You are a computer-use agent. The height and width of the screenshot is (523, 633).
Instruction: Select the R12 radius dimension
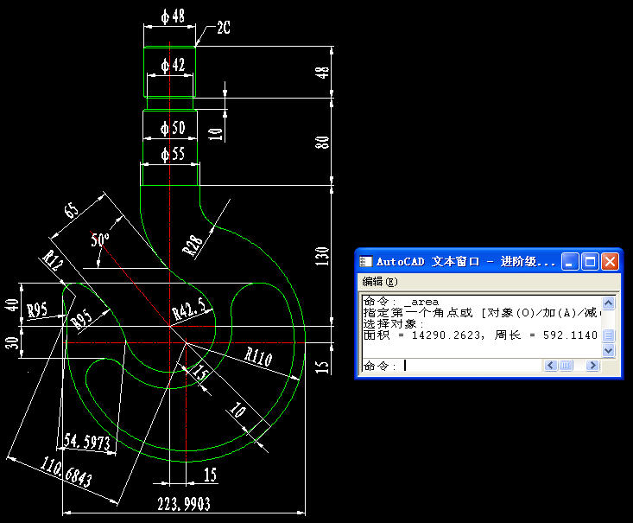point(53,260)
